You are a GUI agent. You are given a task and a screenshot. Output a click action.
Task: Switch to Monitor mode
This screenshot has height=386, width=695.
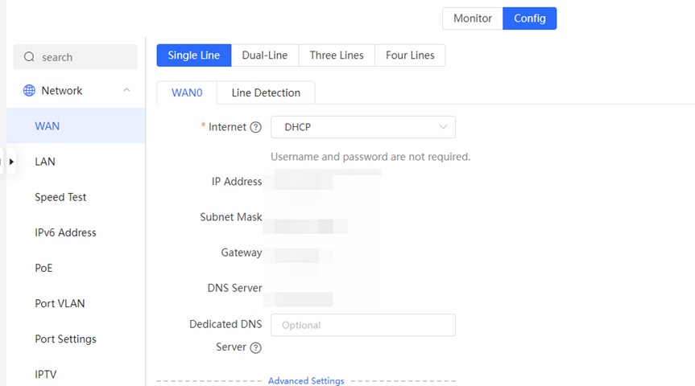click(x=473, y=18)
